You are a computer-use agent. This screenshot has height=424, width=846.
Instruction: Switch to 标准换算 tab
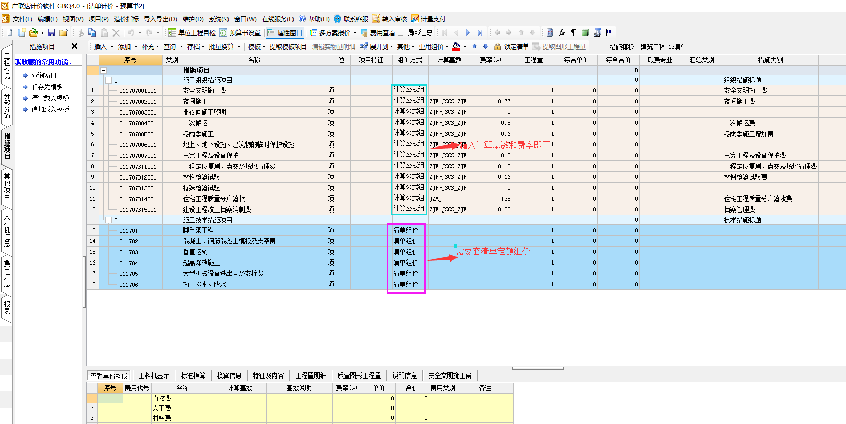193,376
